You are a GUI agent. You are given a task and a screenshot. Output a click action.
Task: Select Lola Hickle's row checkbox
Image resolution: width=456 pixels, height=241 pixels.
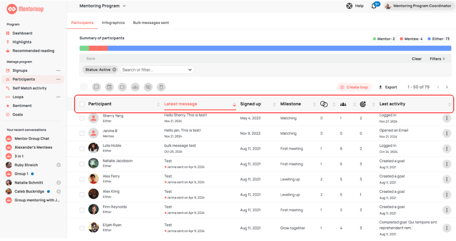click(82, 149)
